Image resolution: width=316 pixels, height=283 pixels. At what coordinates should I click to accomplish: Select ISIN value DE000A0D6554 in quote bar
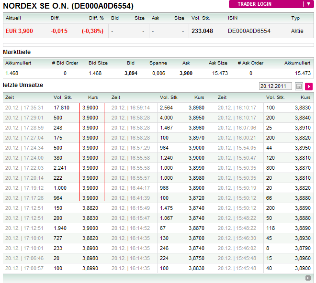(249, 31)
